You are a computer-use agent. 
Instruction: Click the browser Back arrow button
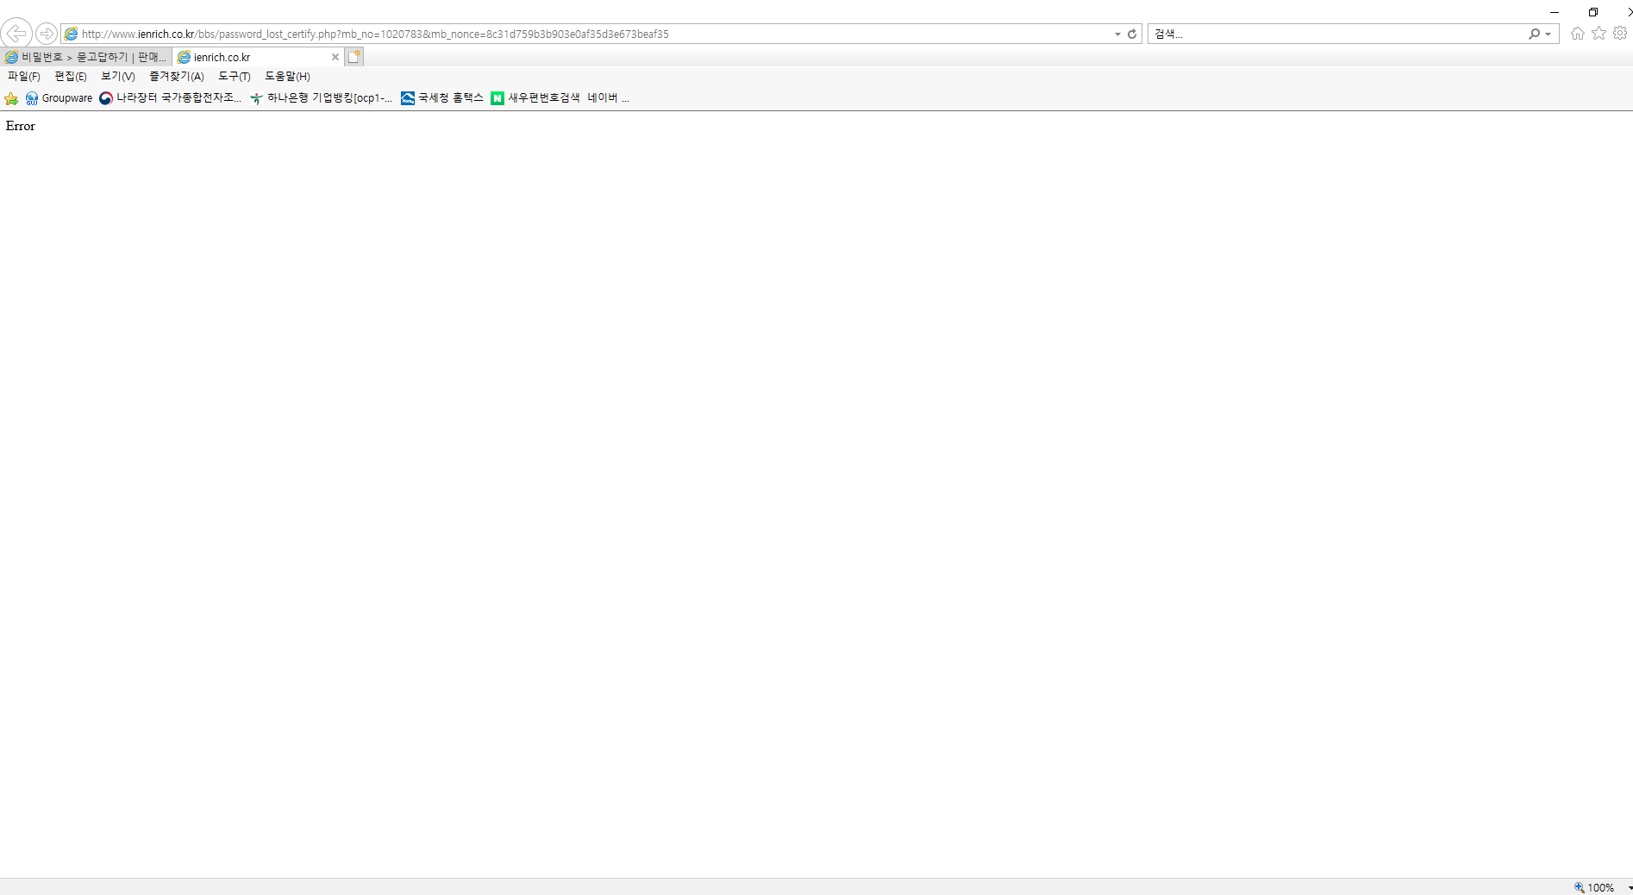[16, 34]
